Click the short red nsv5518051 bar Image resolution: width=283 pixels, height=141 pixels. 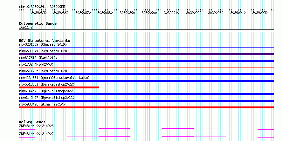[x=59, y=87]
